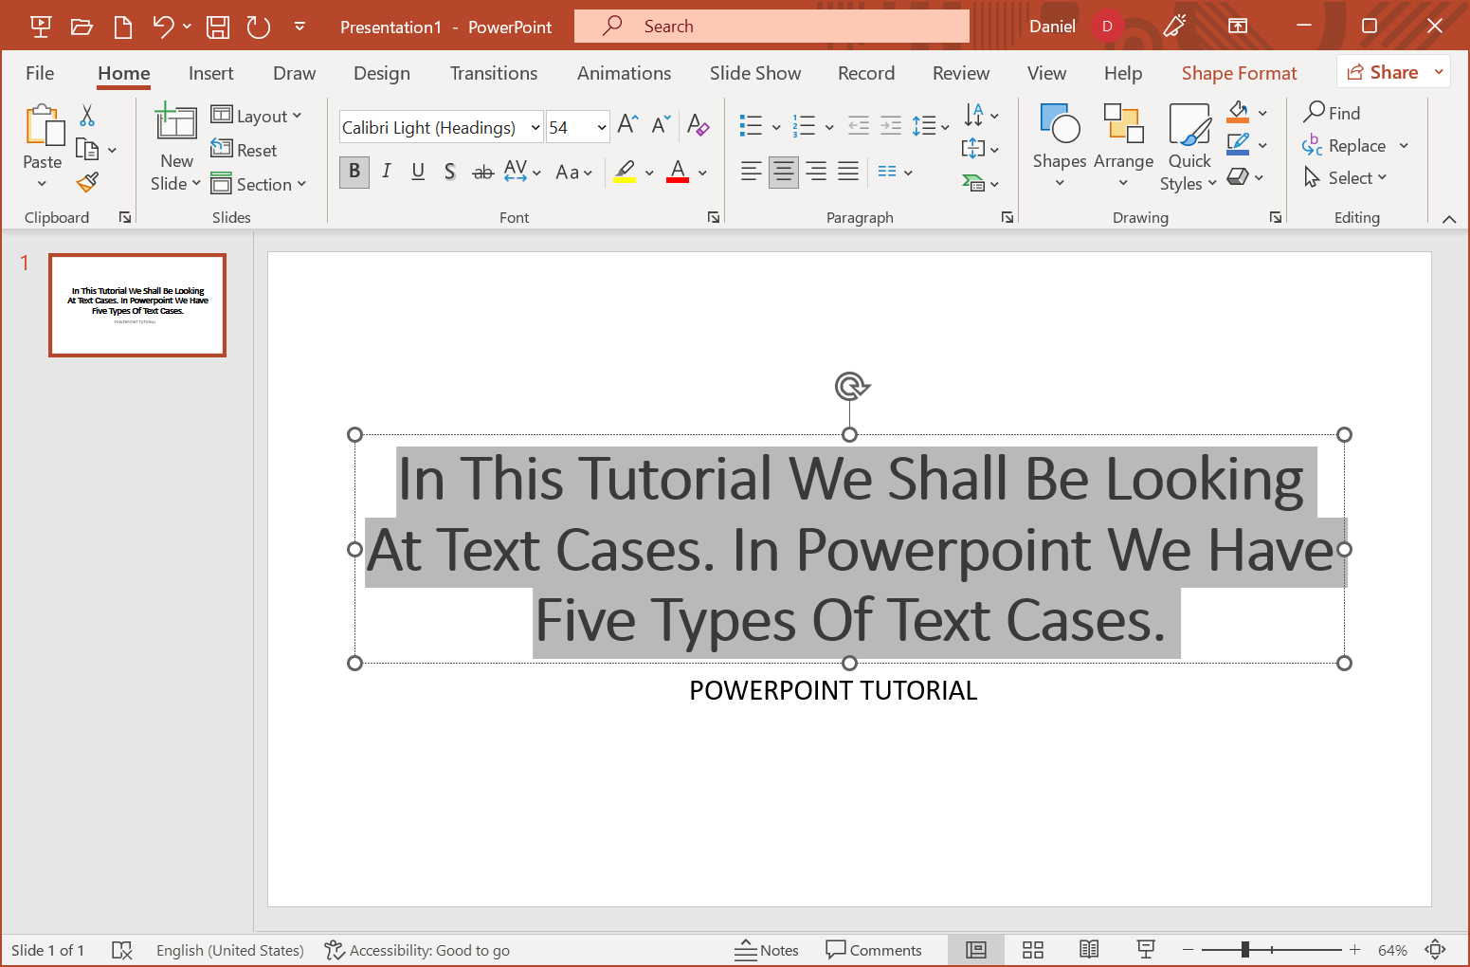Open the font size dropdown
Image resolution: width=1470 pixels, height=967 pixels.
pyautogui.click(x=604, y=126)
